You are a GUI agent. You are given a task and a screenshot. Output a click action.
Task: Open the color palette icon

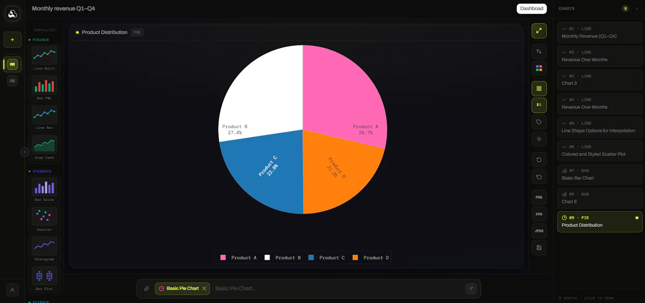(539, 68)
